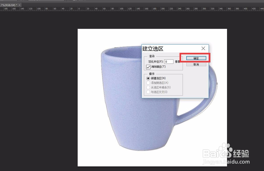Focus the 羽化半径 feather radius field
This screenshot has width=264, height=171.
pos(169,62)
